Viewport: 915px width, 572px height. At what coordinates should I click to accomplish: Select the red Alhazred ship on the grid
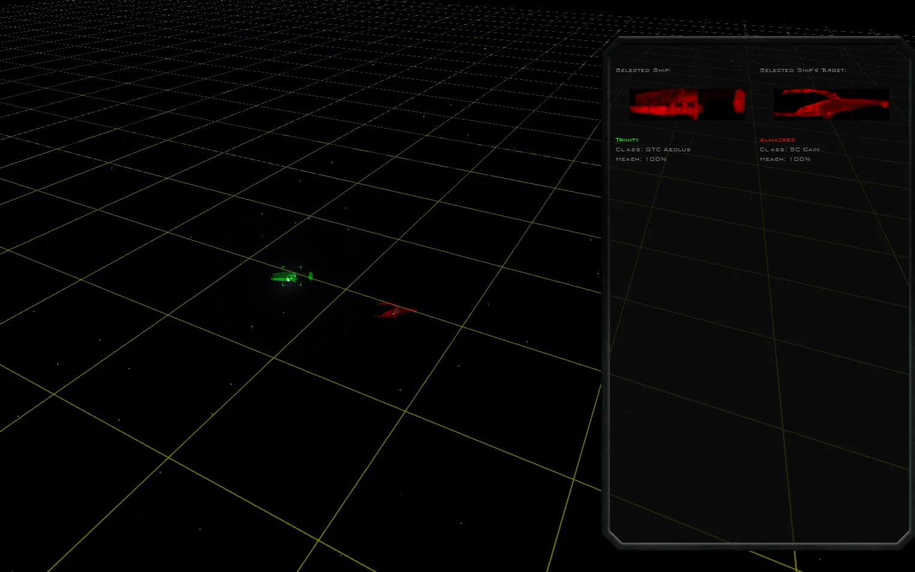click(396, 310)
